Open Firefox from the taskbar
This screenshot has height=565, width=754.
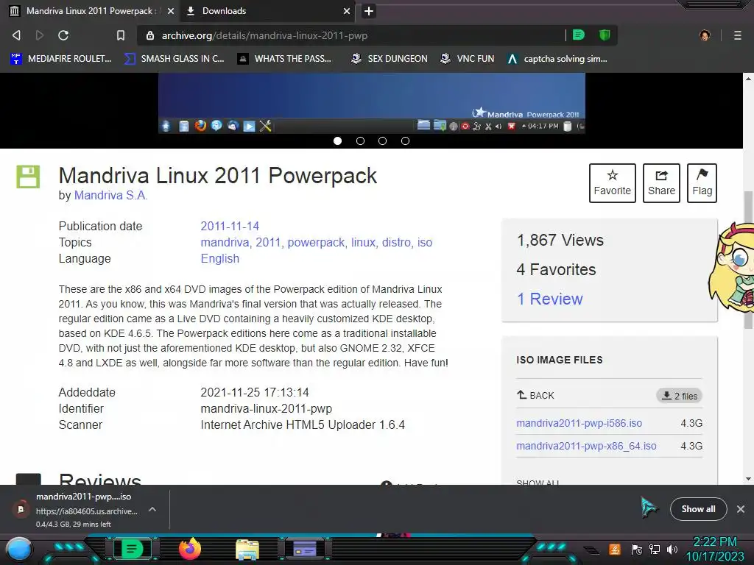point(189,549)
